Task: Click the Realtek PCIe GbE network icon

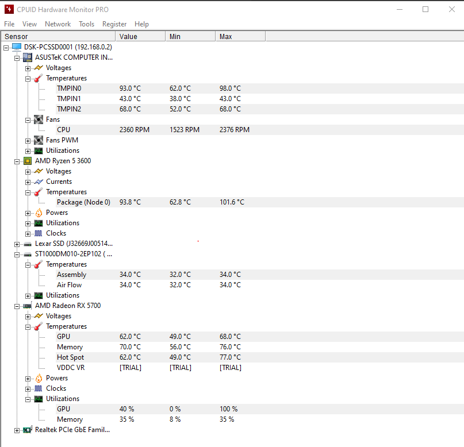Action: point(28,430)
